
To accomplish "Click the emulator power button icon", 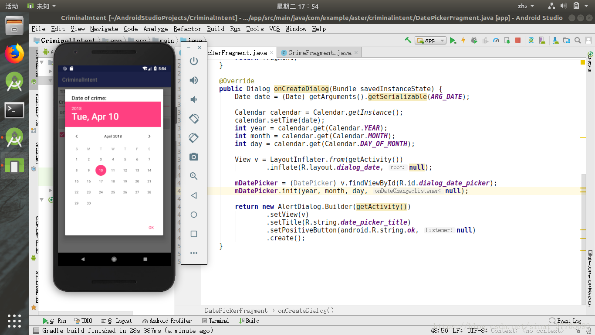I will click(194, 61).
